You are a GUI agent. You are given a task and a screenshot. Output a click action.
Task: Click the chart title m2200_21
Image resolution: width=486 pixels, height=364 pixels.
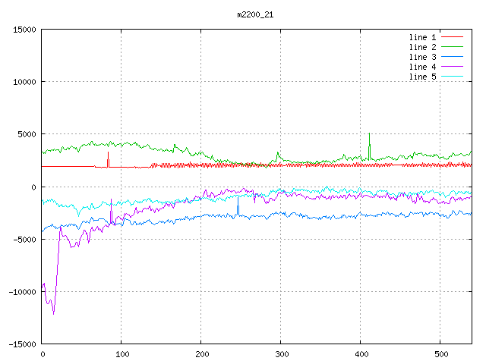click(255, 14)
